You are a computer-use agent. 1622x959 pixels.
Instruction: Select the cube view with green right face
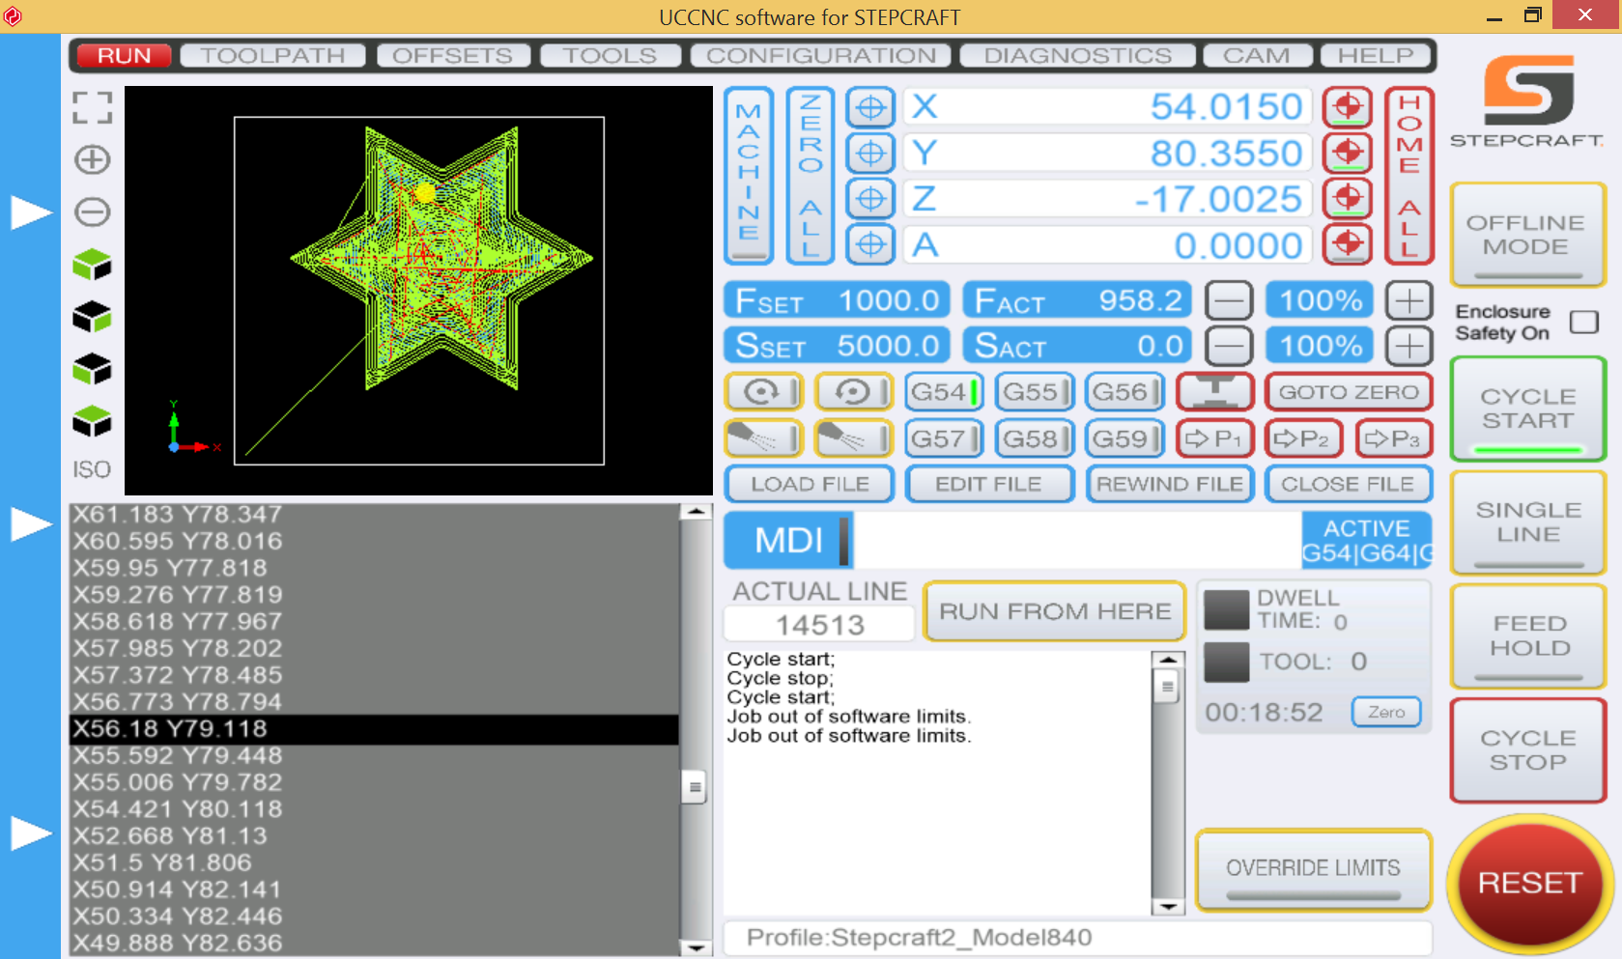pyautogui.click(x=93, y=317)
